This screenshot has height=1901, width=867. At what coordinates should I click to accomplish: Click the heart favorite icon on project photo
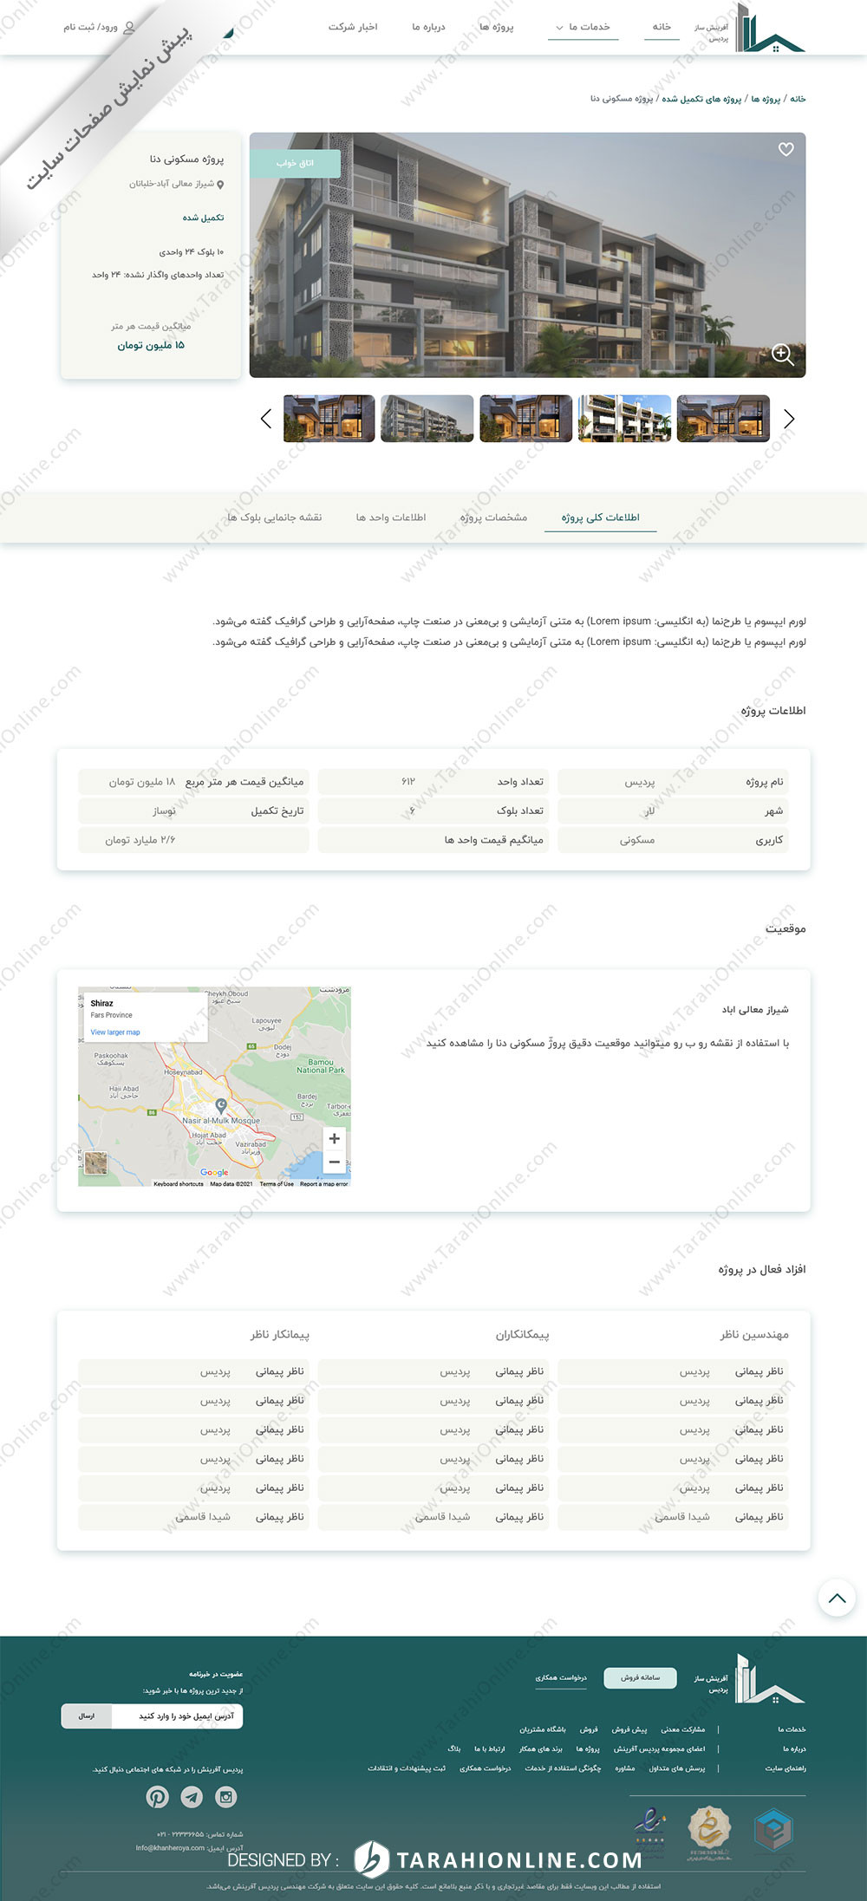tap(786, 149)
